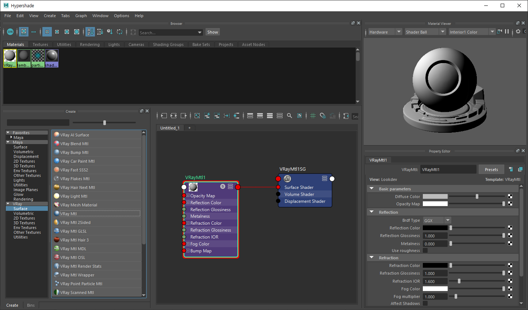Create a VRay Light Mtl node
This screenshot has height=310, width=528.
96,196
